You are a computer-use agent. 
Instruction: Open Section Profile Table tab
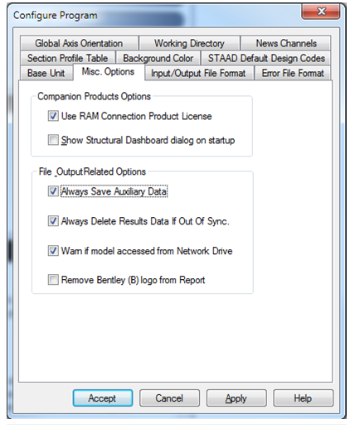pyautogui.click(x=67, y=58)
